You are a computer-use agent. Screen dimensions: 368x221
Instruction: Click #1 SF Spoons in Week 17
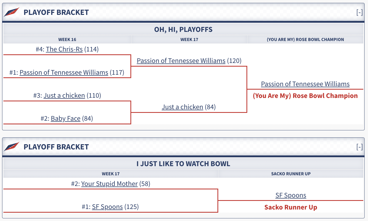point(107,207)
